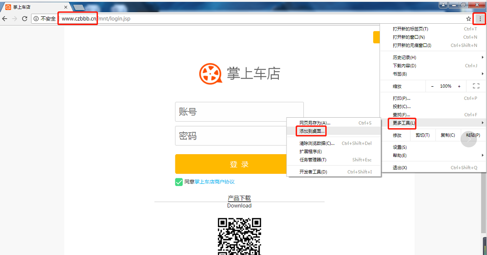487x255 pixels.
Task: Select 添加到桌面... menu entry
Action: pos(312,131)
